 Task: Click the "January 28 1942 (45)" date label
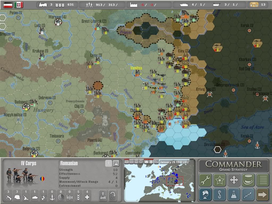[174, 162]
